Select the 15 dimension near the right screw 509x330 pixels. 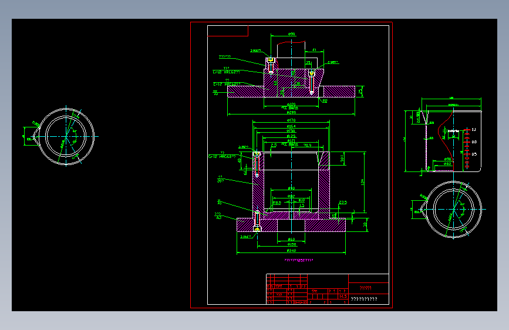click(308, 63)
